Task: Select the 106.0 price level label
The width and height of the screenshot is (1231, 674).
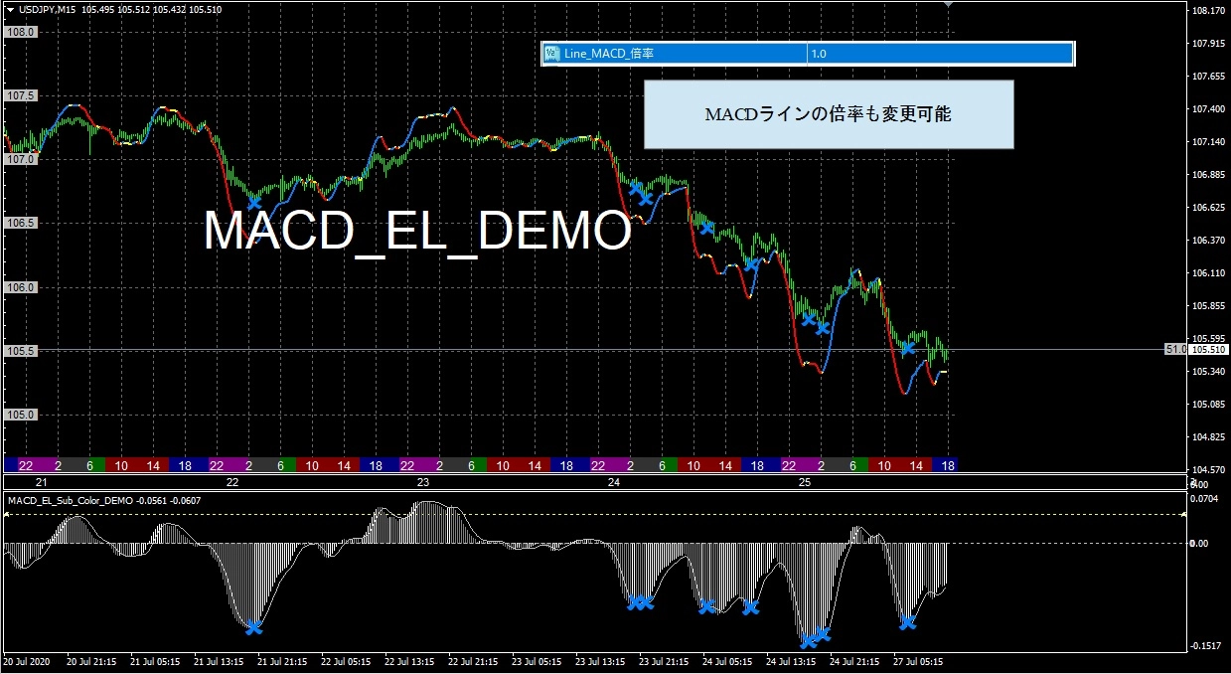Action: coord(21,286)
